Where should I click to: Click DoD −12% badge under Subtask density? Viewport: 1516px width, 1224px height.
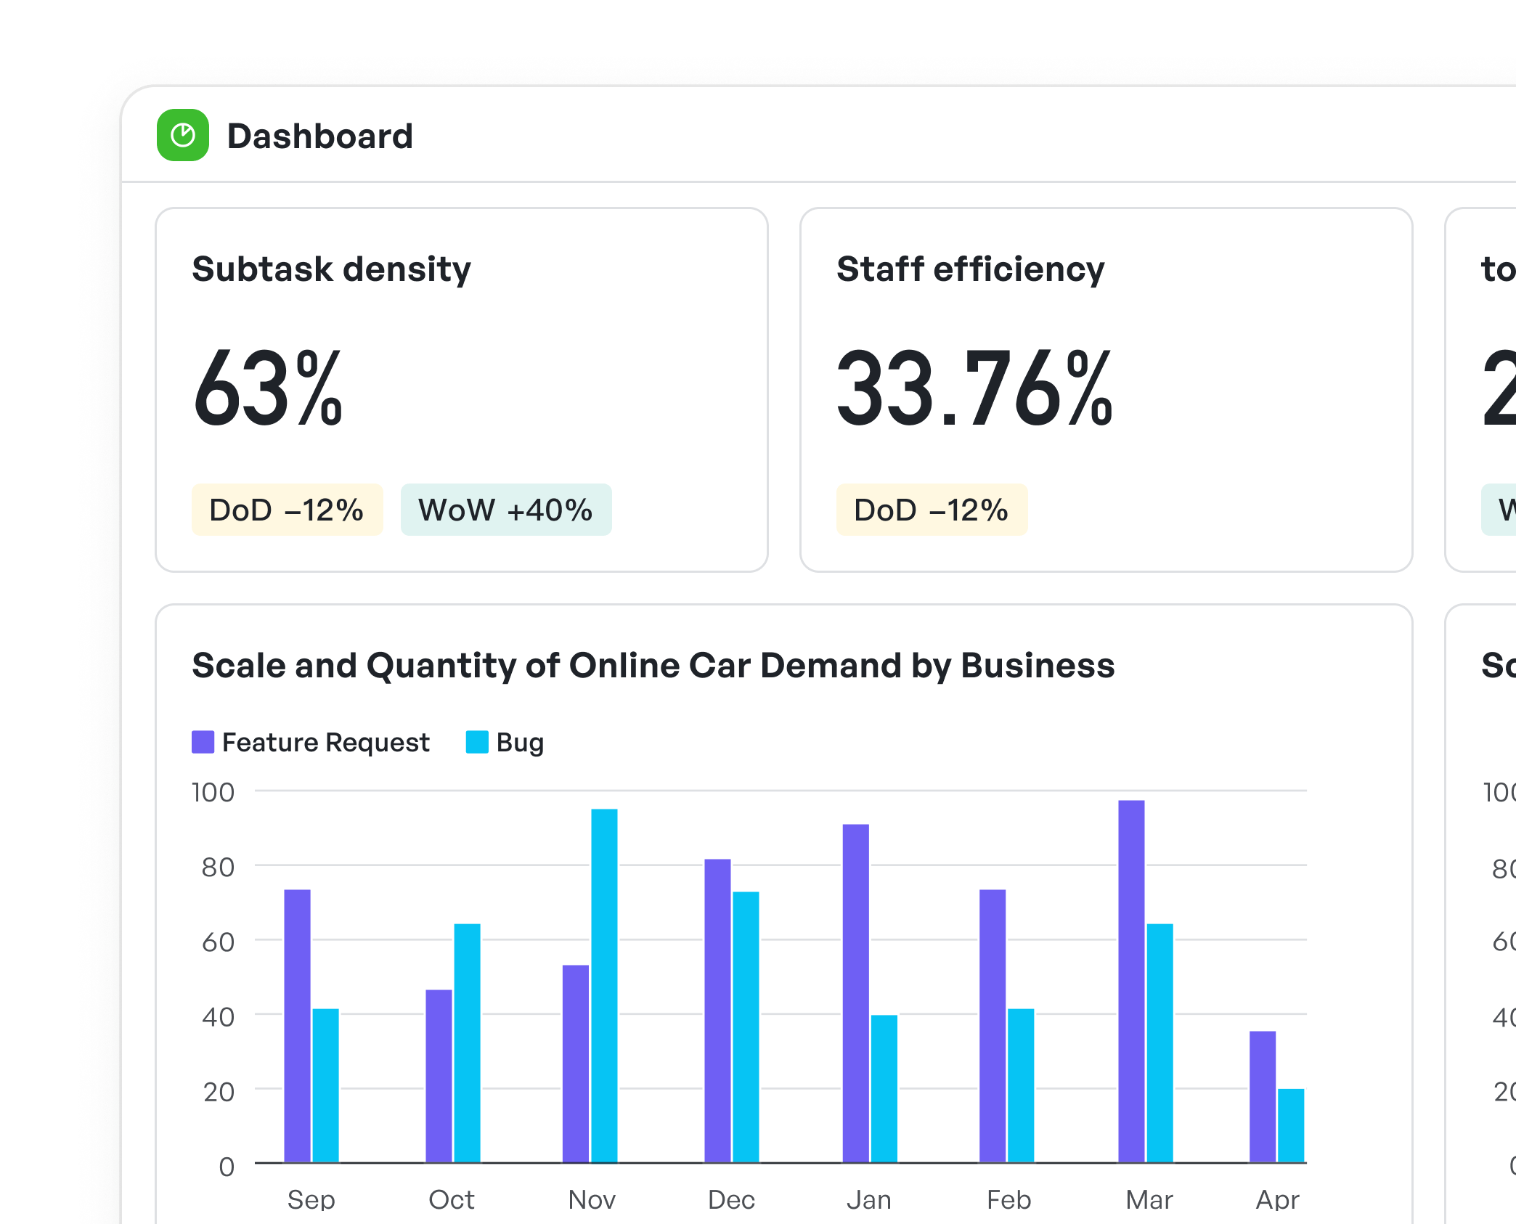(287, 510)
